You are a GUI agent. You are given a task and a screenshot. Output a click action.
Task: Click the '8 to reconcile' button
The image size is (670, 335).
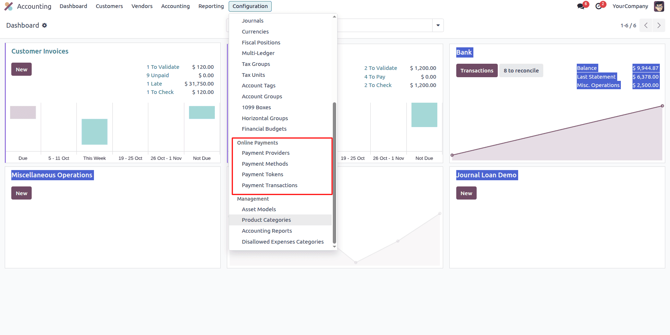521,70
